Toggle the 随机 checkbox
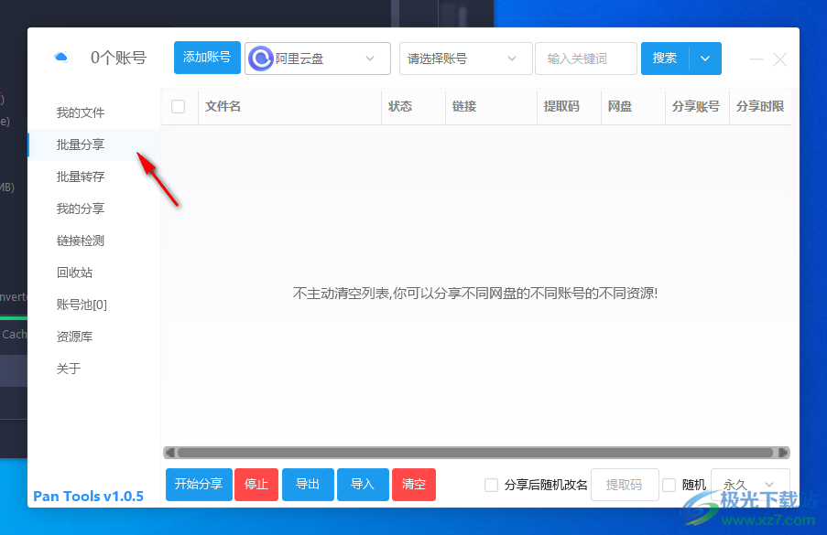The height and width of the screenshot is (535, 827). pos(669,485)
